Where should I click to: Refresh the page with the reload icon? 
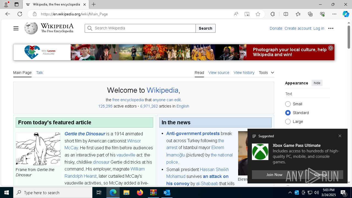20,14
